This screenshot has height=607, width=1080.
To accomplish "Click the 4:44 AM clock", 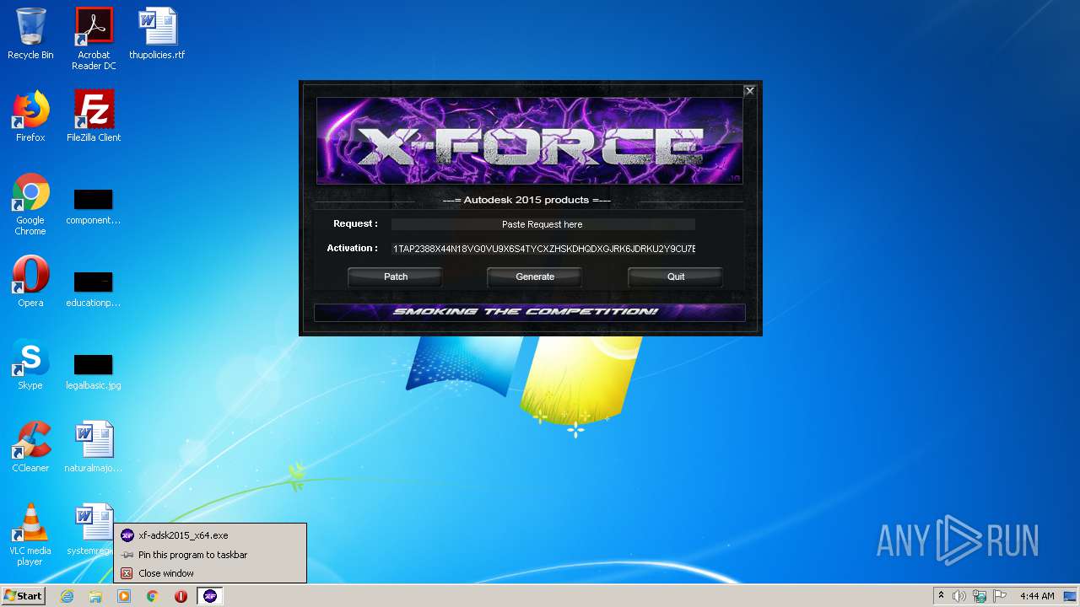I will [1037, 596].
